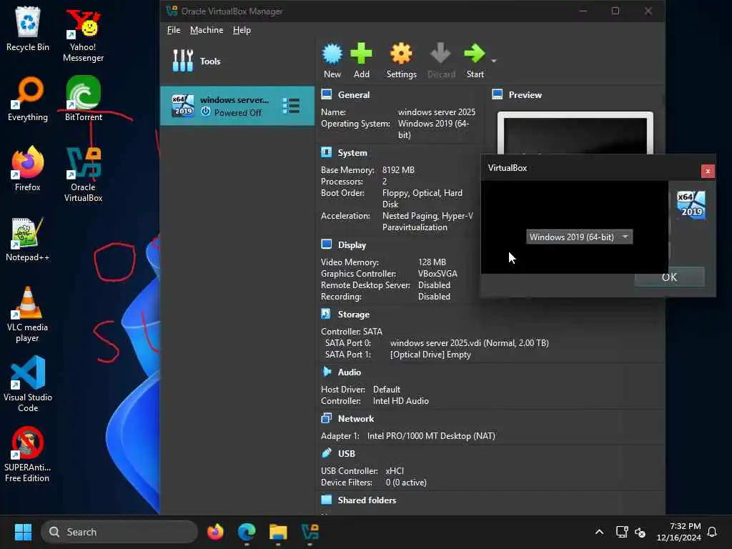The width and height of the screenshot is (732, 549).
Task: Click the network tray icon
Action: pyautogui.click(x=621, y=532)
